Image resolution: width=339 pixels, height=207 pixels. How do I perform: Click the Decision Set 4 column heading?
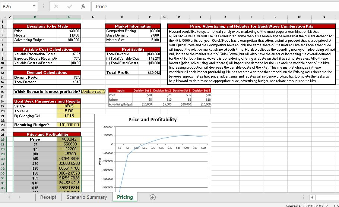(x=201, y=91)
